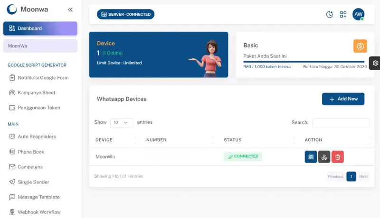This screenshot has width=380, height=218.
Task: Click the Dashboard grid icon
Action: click(x=12, y=28)
